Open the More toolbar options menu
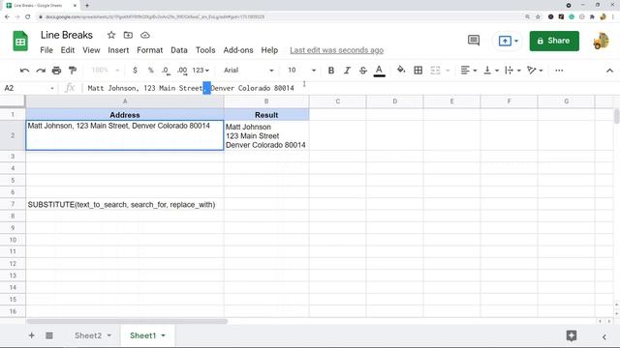The width and height of the screenshot is (620, 348). pyautogui.click(x=559, y=71)
